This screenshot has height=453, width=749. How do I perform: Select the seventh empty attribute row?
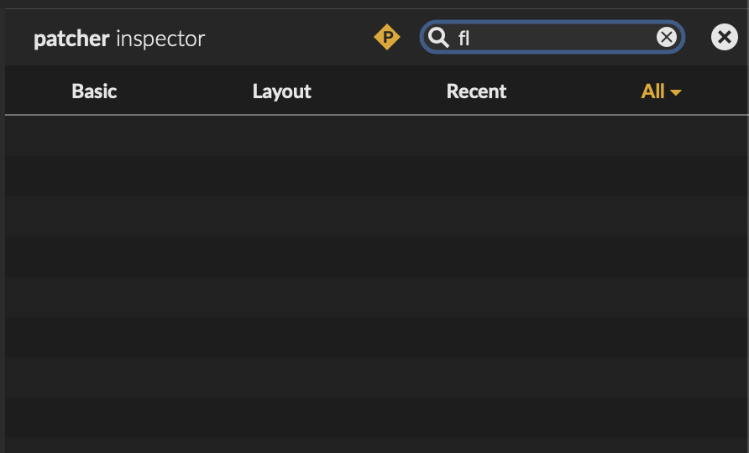374,377
